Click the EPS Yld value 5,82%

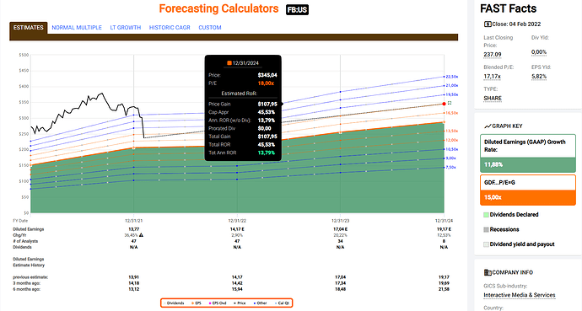(539, 77)
